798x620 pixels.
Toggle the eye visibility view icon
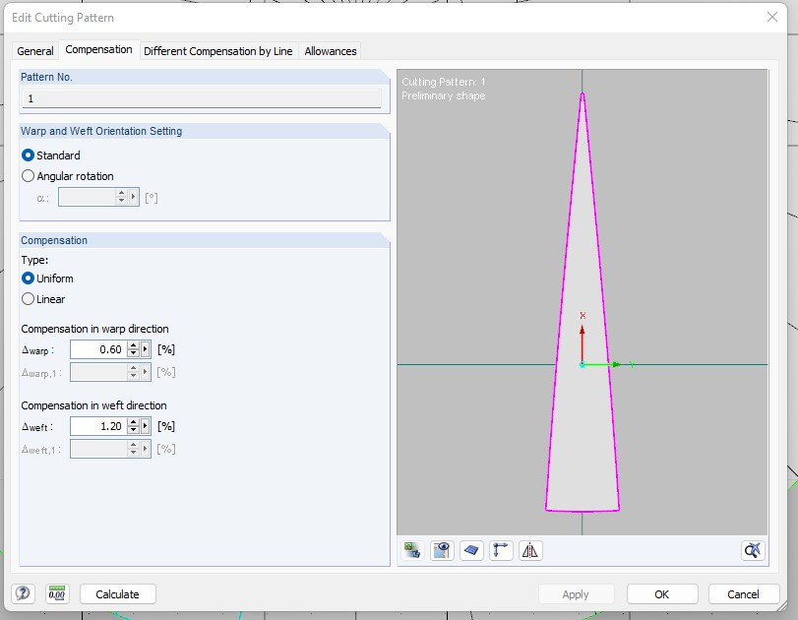(442, 551)
